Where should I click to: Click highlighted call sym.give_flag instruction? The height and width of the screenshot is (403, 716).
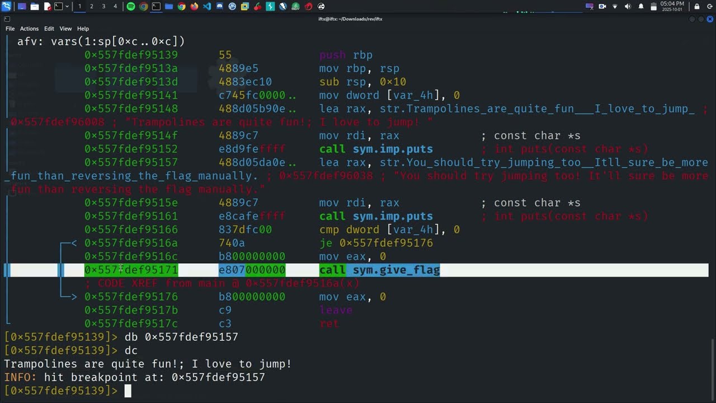(379, 270)
